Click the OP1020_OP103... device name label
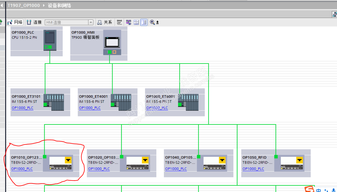The image size is (337, 192). tap(103, 158)
